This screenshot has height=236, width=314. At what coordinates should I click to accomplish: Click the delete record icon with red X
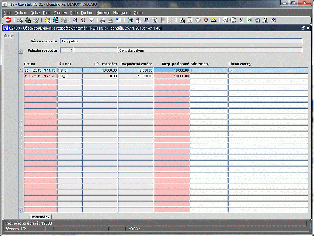point(36,20)
